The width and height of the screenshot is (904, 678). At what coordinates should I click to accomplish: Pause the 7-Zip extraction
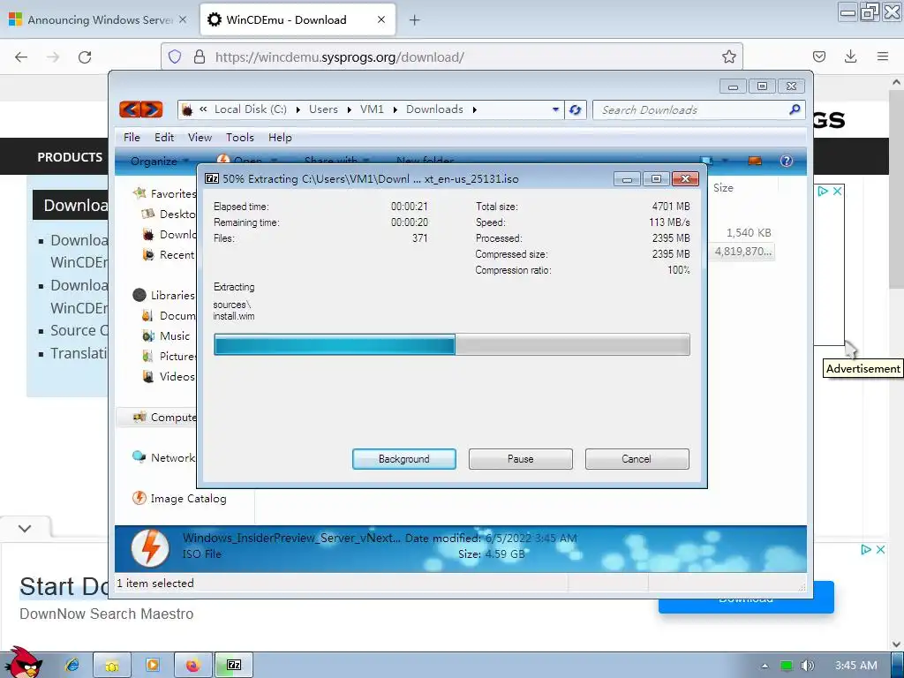click(521, 459)
